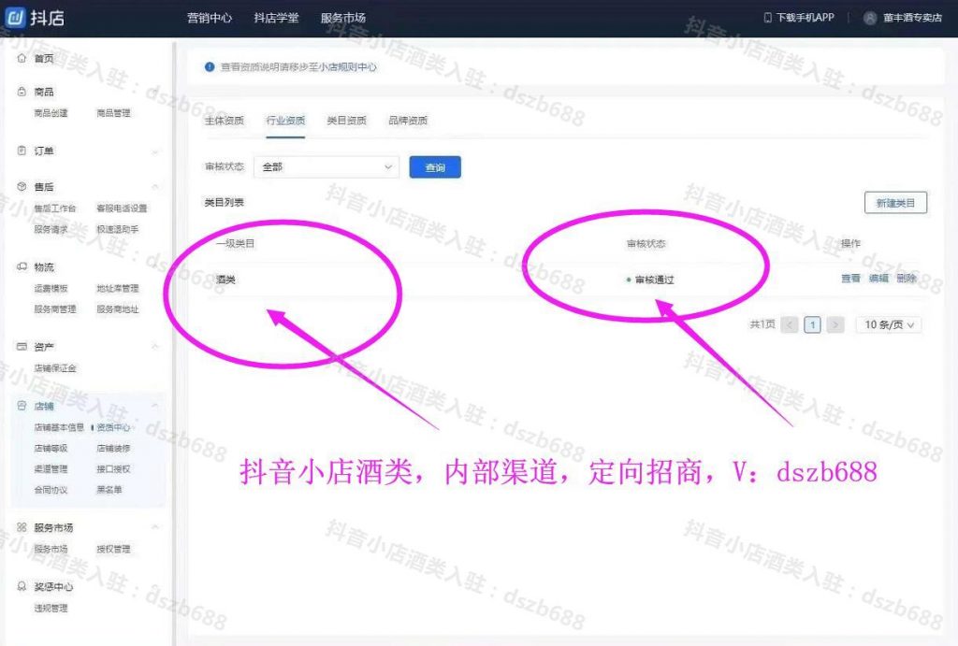Switch to the 品牌资质 tab
The image size is (958, 646).
click(408, 121)
